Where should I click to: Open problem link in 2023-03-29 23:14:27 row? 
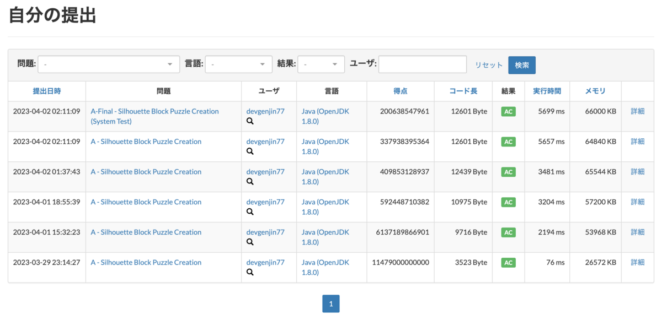click(x=146, y=263)
